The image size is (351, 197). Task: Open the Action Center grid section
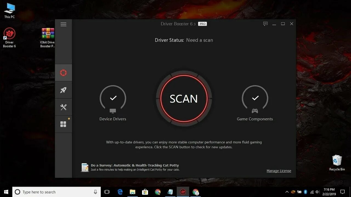click(x=63, y=124)
